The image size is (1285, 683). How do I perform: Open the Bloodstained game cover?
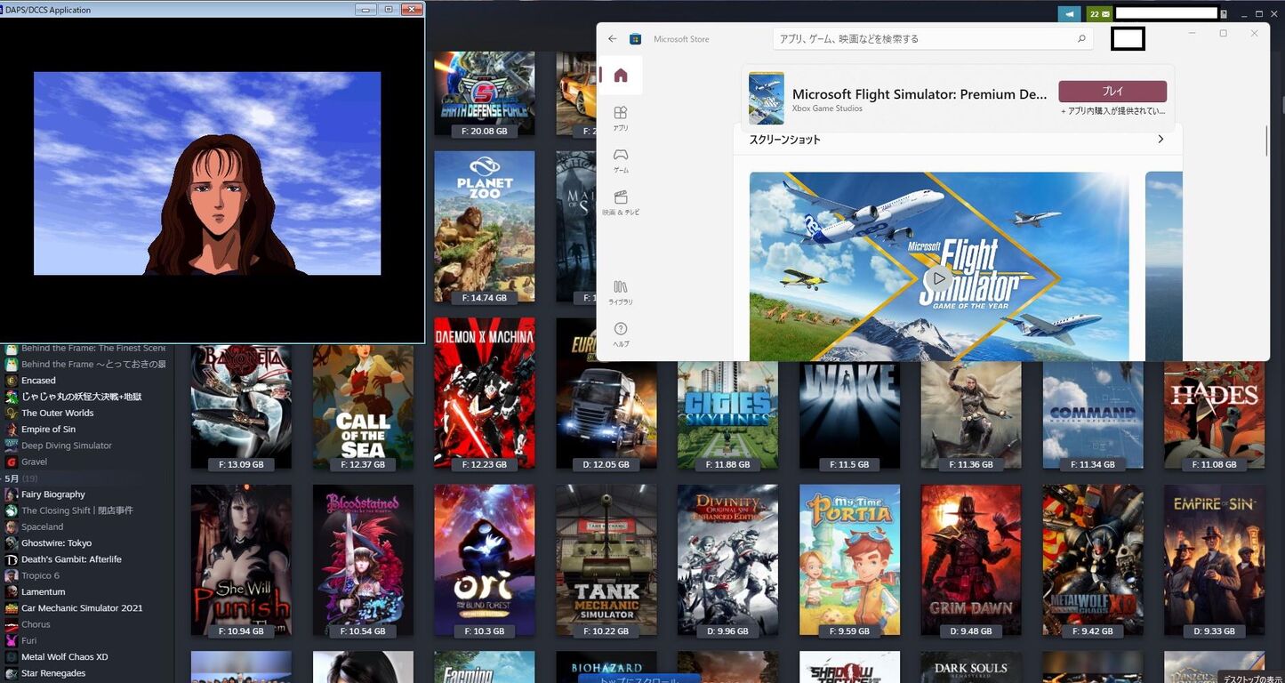[363, 560]
